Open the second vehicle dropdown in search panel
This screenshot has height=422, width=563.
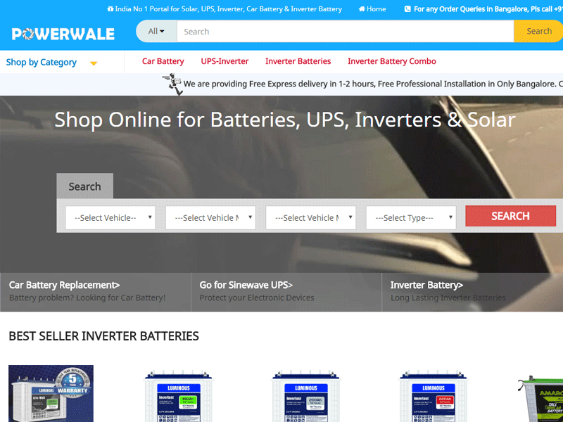[x=210, y=217]
